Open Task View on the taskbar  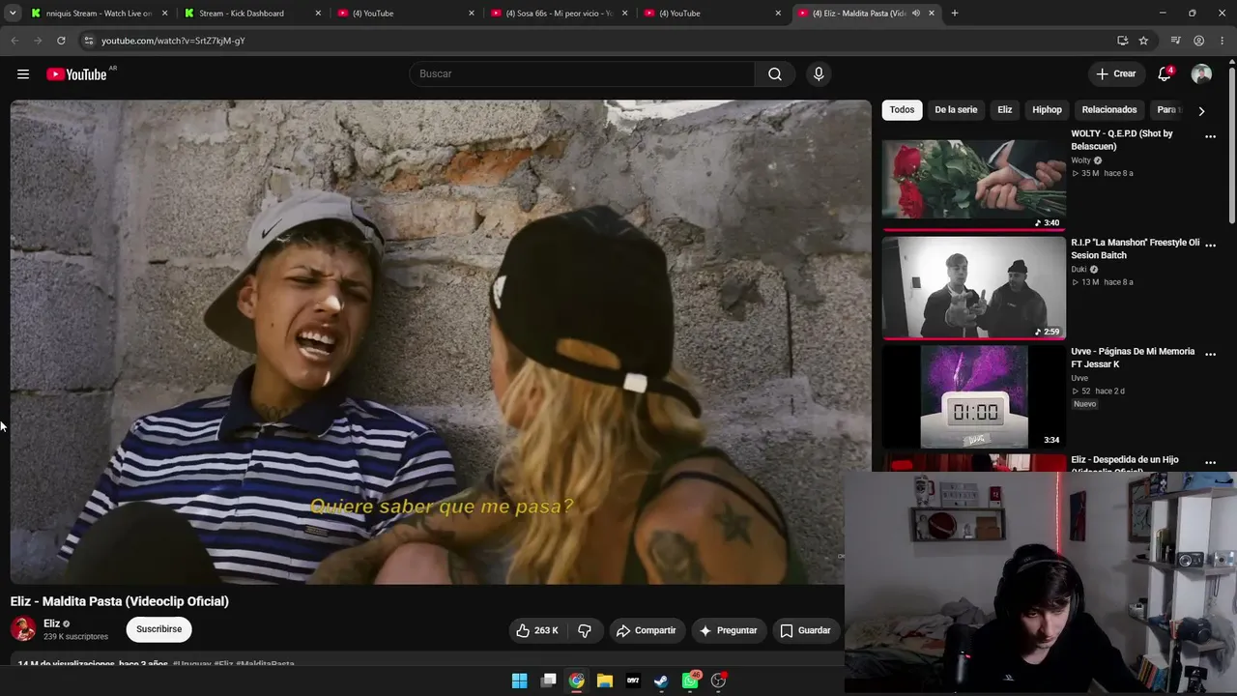(548, 681)
